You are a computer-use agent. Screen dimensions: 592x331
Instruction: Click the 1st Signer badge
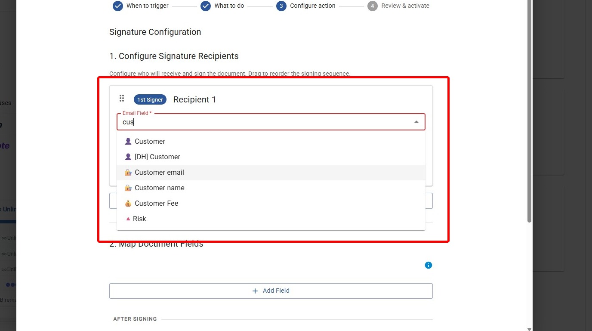tap(150, 99)
